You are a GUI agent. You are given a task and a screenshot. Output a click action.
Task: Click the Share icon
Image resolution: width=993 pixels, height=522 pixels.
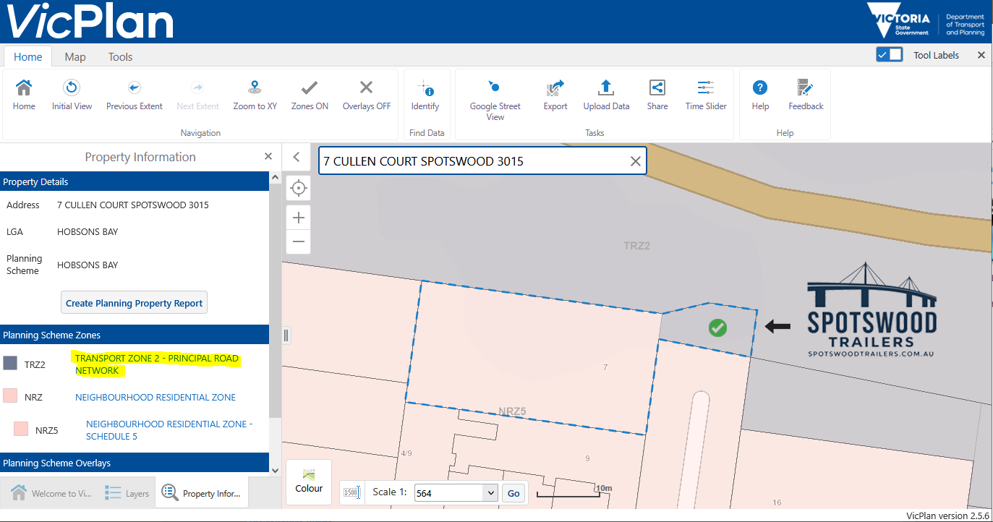coord(657,88)
